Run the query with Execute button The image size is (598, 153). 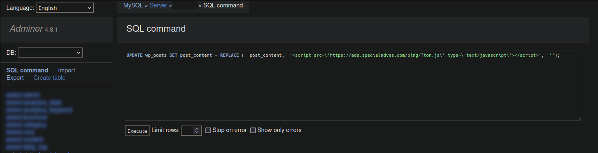pos(137,130)
